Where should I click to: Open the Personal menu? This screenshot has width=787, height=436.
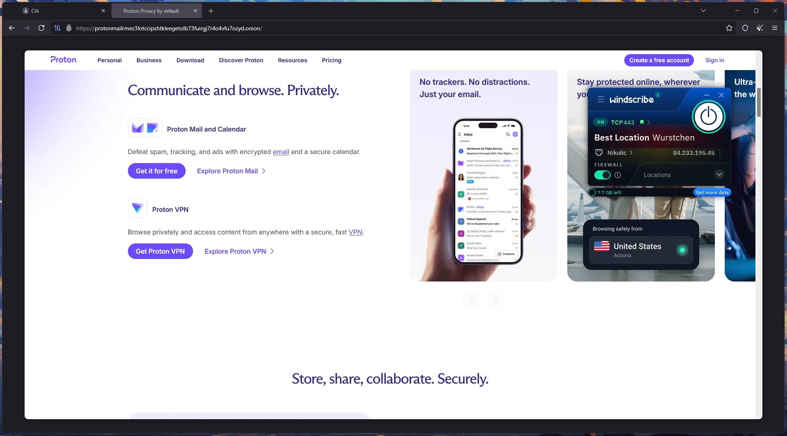point(109,60)
